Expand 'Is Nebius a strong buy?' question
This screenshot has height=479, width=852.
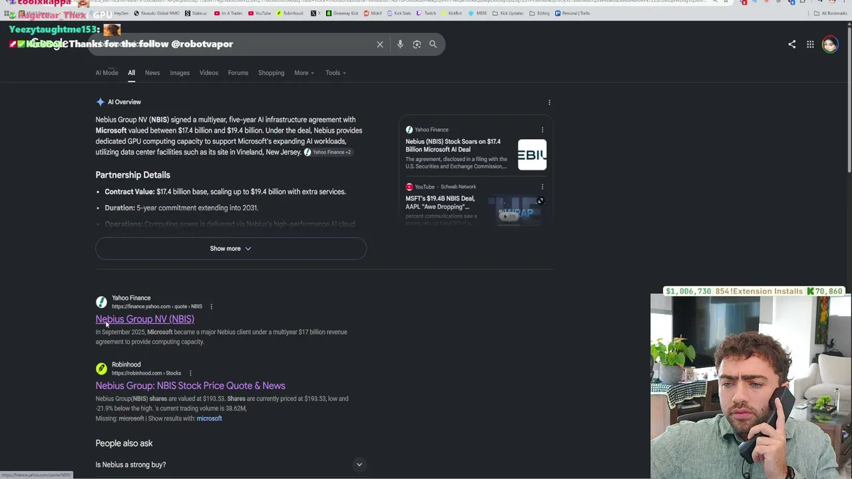click(230, 464)
